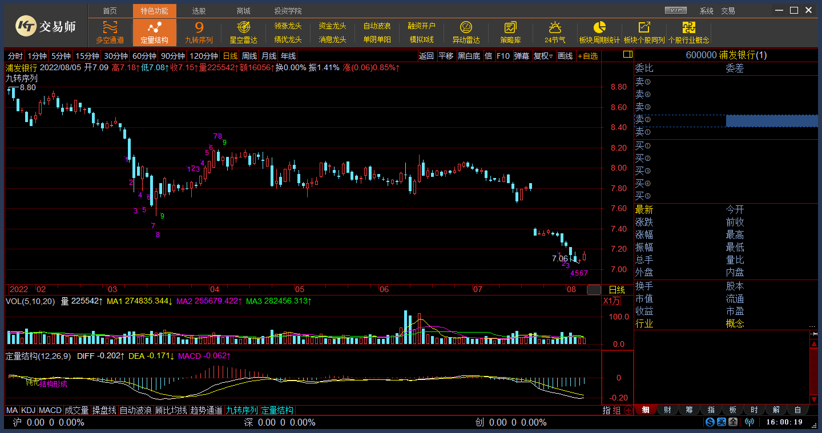Click the 全 status bar icon
822x433 pixels.
tap(732, 422)
